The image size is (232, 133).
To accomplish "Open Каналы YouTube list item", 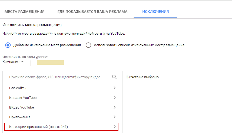I will (62, 98).
